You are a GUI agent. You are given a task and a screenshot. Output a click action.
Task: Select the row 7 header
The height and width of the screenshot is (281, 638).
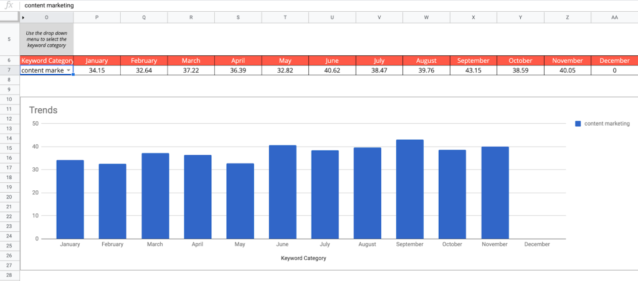click(10, 70)
